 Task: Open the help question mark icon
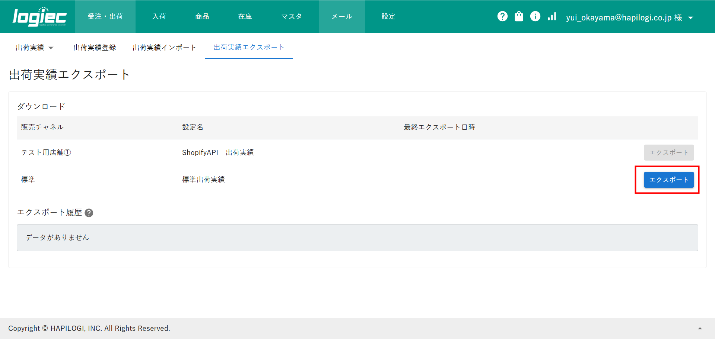click(x=502, y=16)
